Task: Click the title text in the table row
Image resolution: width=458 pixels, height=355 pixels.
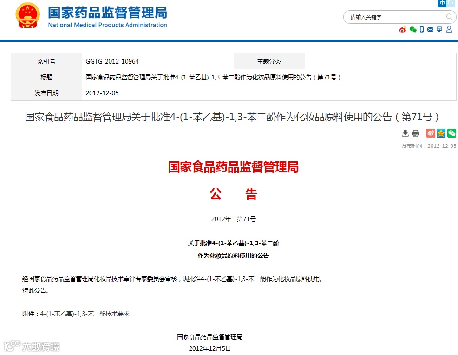Action: coord(213,77)
